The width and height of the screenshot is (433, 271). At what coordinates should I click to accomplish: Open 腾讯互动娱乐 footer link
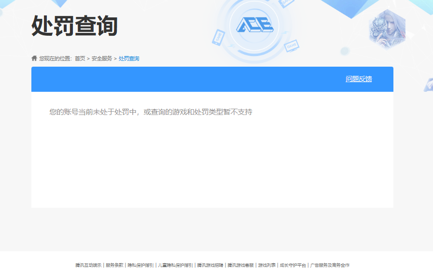(x=88, y=265)
